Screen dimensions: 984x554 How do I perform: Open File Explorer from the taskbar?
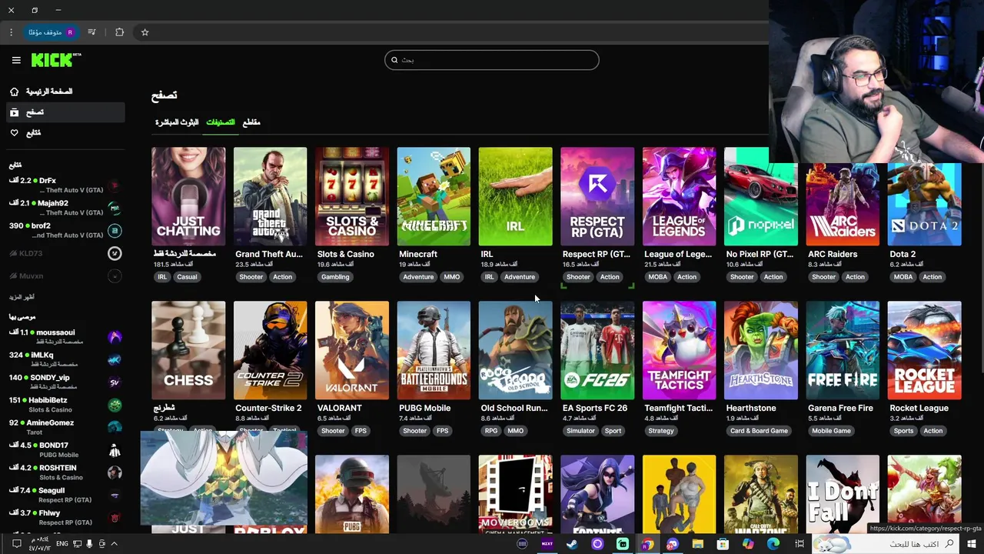tap(698, 544)
